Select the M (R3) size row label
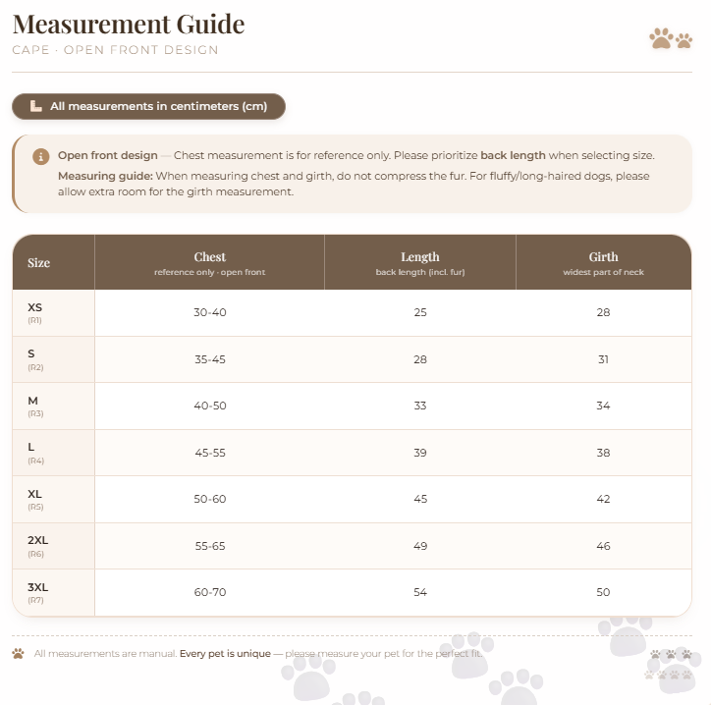 (x=53, y=407)
